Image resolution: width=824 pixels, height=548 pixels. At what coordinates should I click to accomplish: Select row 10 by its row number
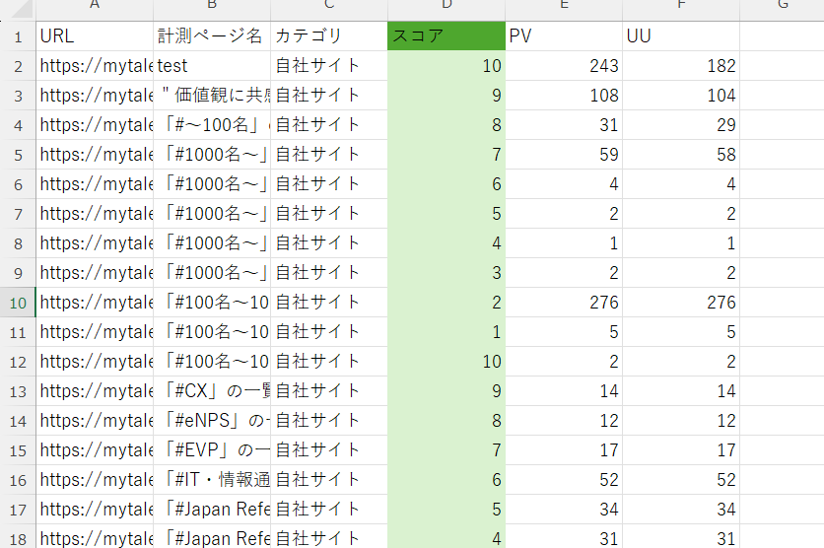[18, 303]
